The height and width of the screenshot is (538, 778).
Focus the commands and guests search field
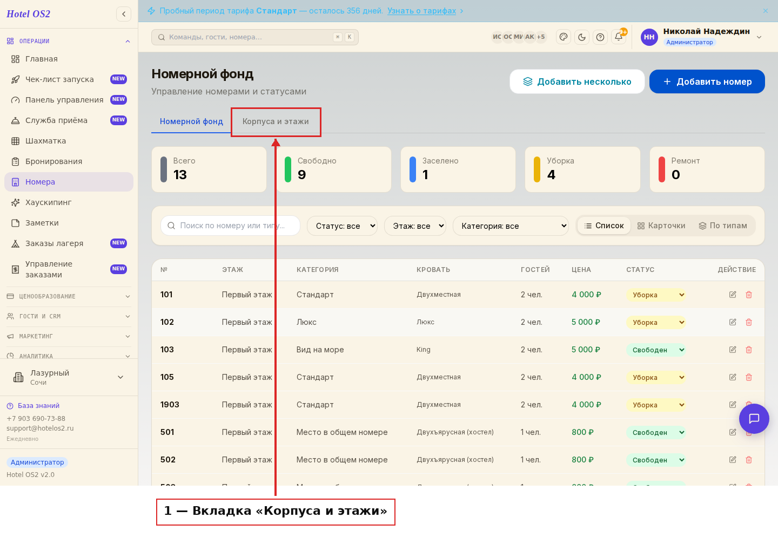click(255, 37)
